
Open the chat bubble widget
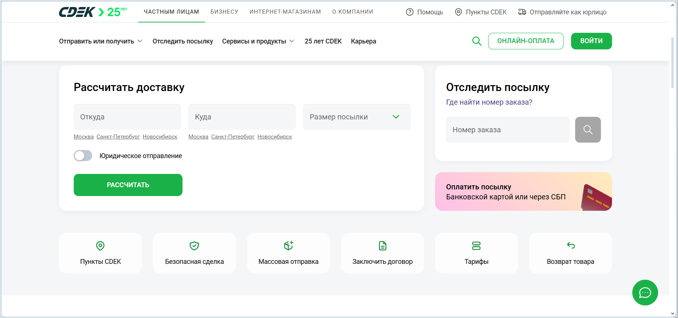[x=645, y=293]
